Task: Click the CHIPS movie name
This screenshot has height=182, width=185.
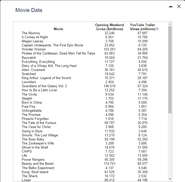Action: coord(27,151)
